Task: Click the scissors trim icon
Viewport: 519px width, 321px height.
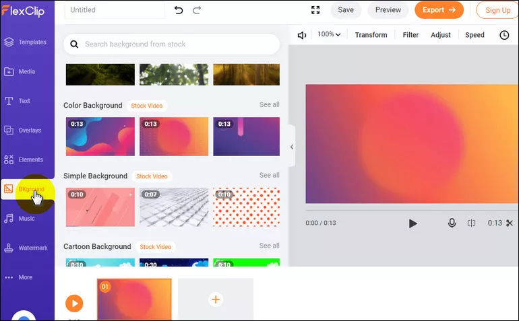Action: [510, 223]
